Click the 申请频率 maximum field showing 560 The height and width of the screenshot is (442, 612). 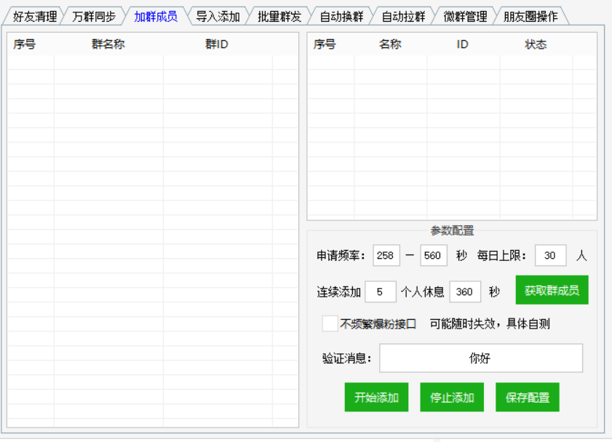click(434, 255)
